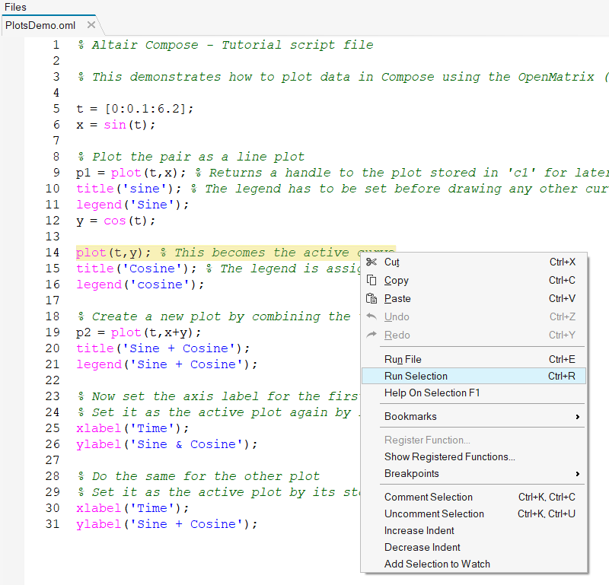Click Decrease Indent menu item
Screen dimensions: 609x585
point(422,548)
